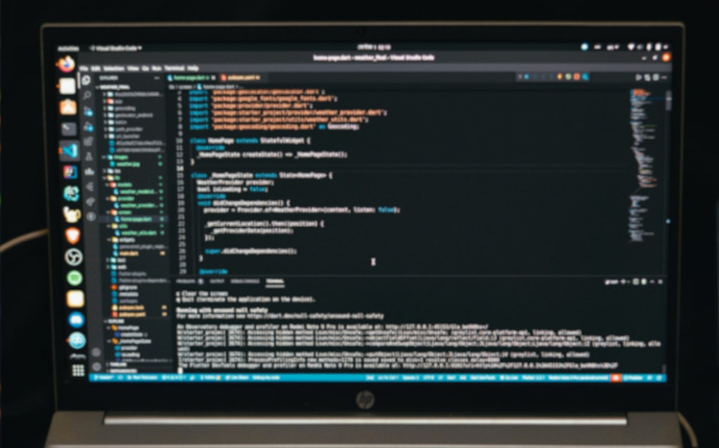The image size is (719, 448).
Task: Open the Brave browser from the dock
Action: (73, 235)
